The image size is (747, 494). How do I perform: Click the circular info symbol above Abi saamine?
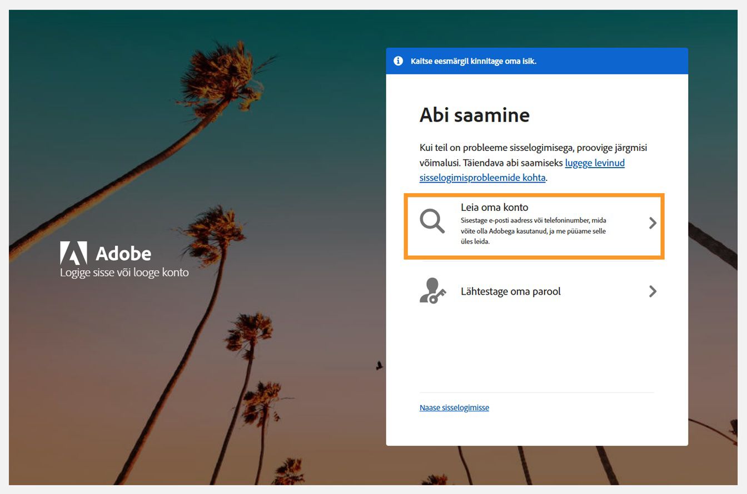point(398,61)
